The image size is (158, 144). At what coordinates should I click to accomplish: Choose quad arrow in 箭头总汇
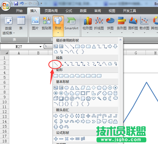click(88, 116)
